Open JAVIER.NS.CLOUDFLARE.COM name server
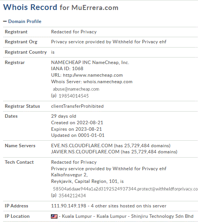 pyautogui.click(x=85, y=152)
